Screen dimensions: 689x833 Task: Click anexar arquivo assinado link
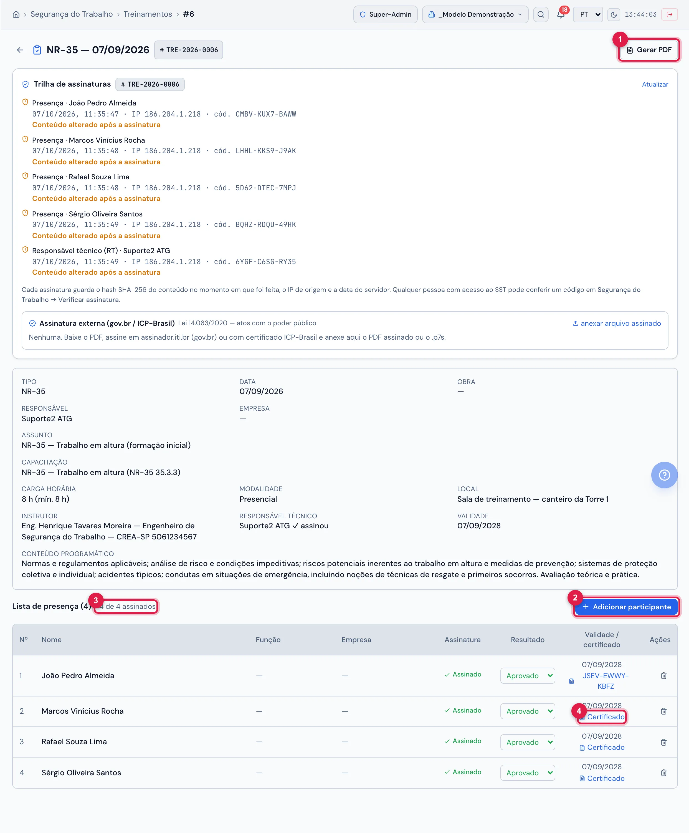click(616, 323)
